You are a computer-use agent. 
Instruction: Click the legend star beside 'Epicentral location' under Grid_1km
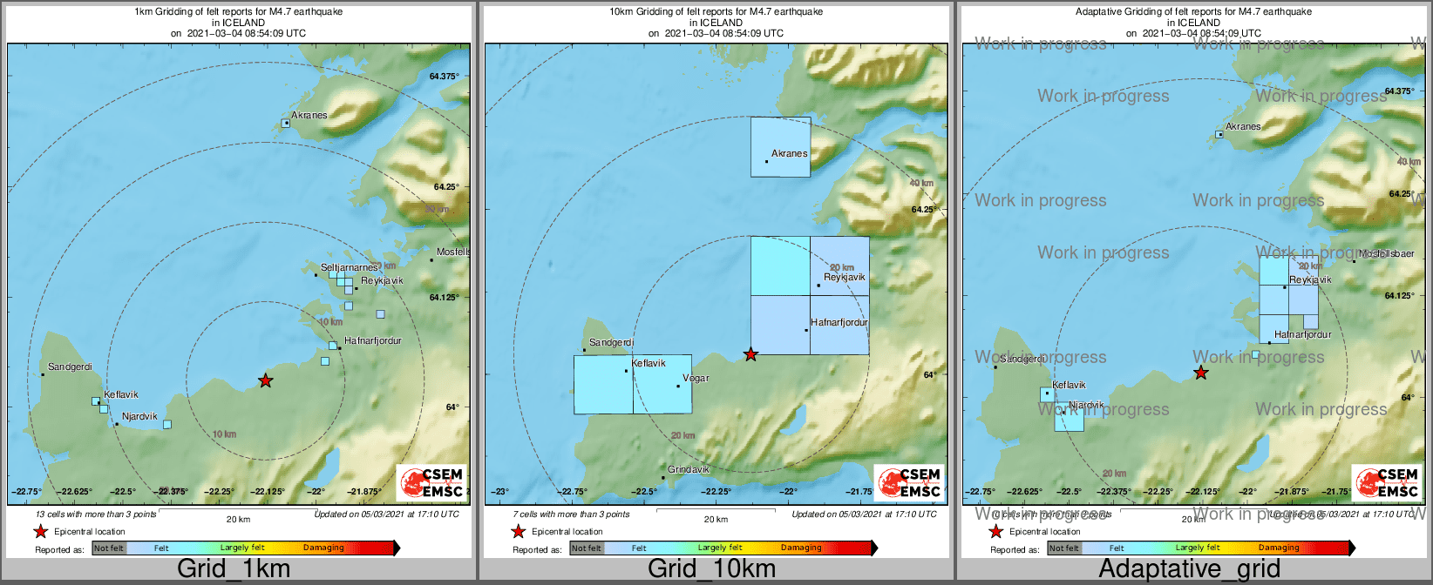point(40,531)
